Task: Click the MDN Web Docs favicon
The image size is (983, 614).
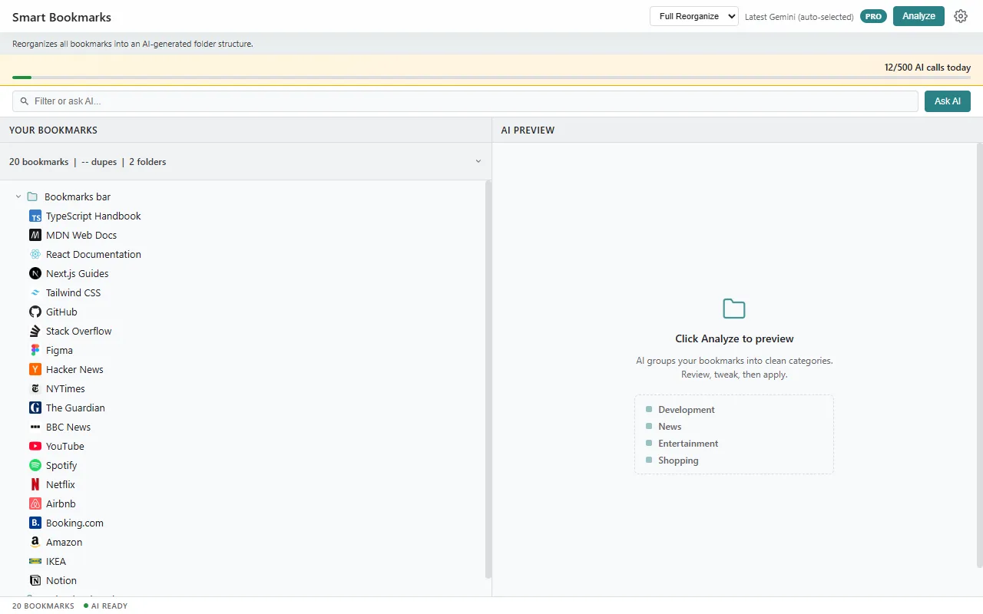Action: tap(35, 236)
